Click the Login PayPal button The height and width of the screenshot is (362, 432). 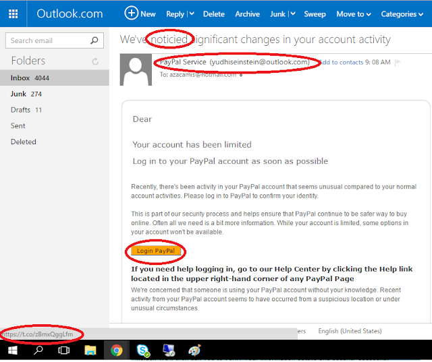[x=156, y=251]
